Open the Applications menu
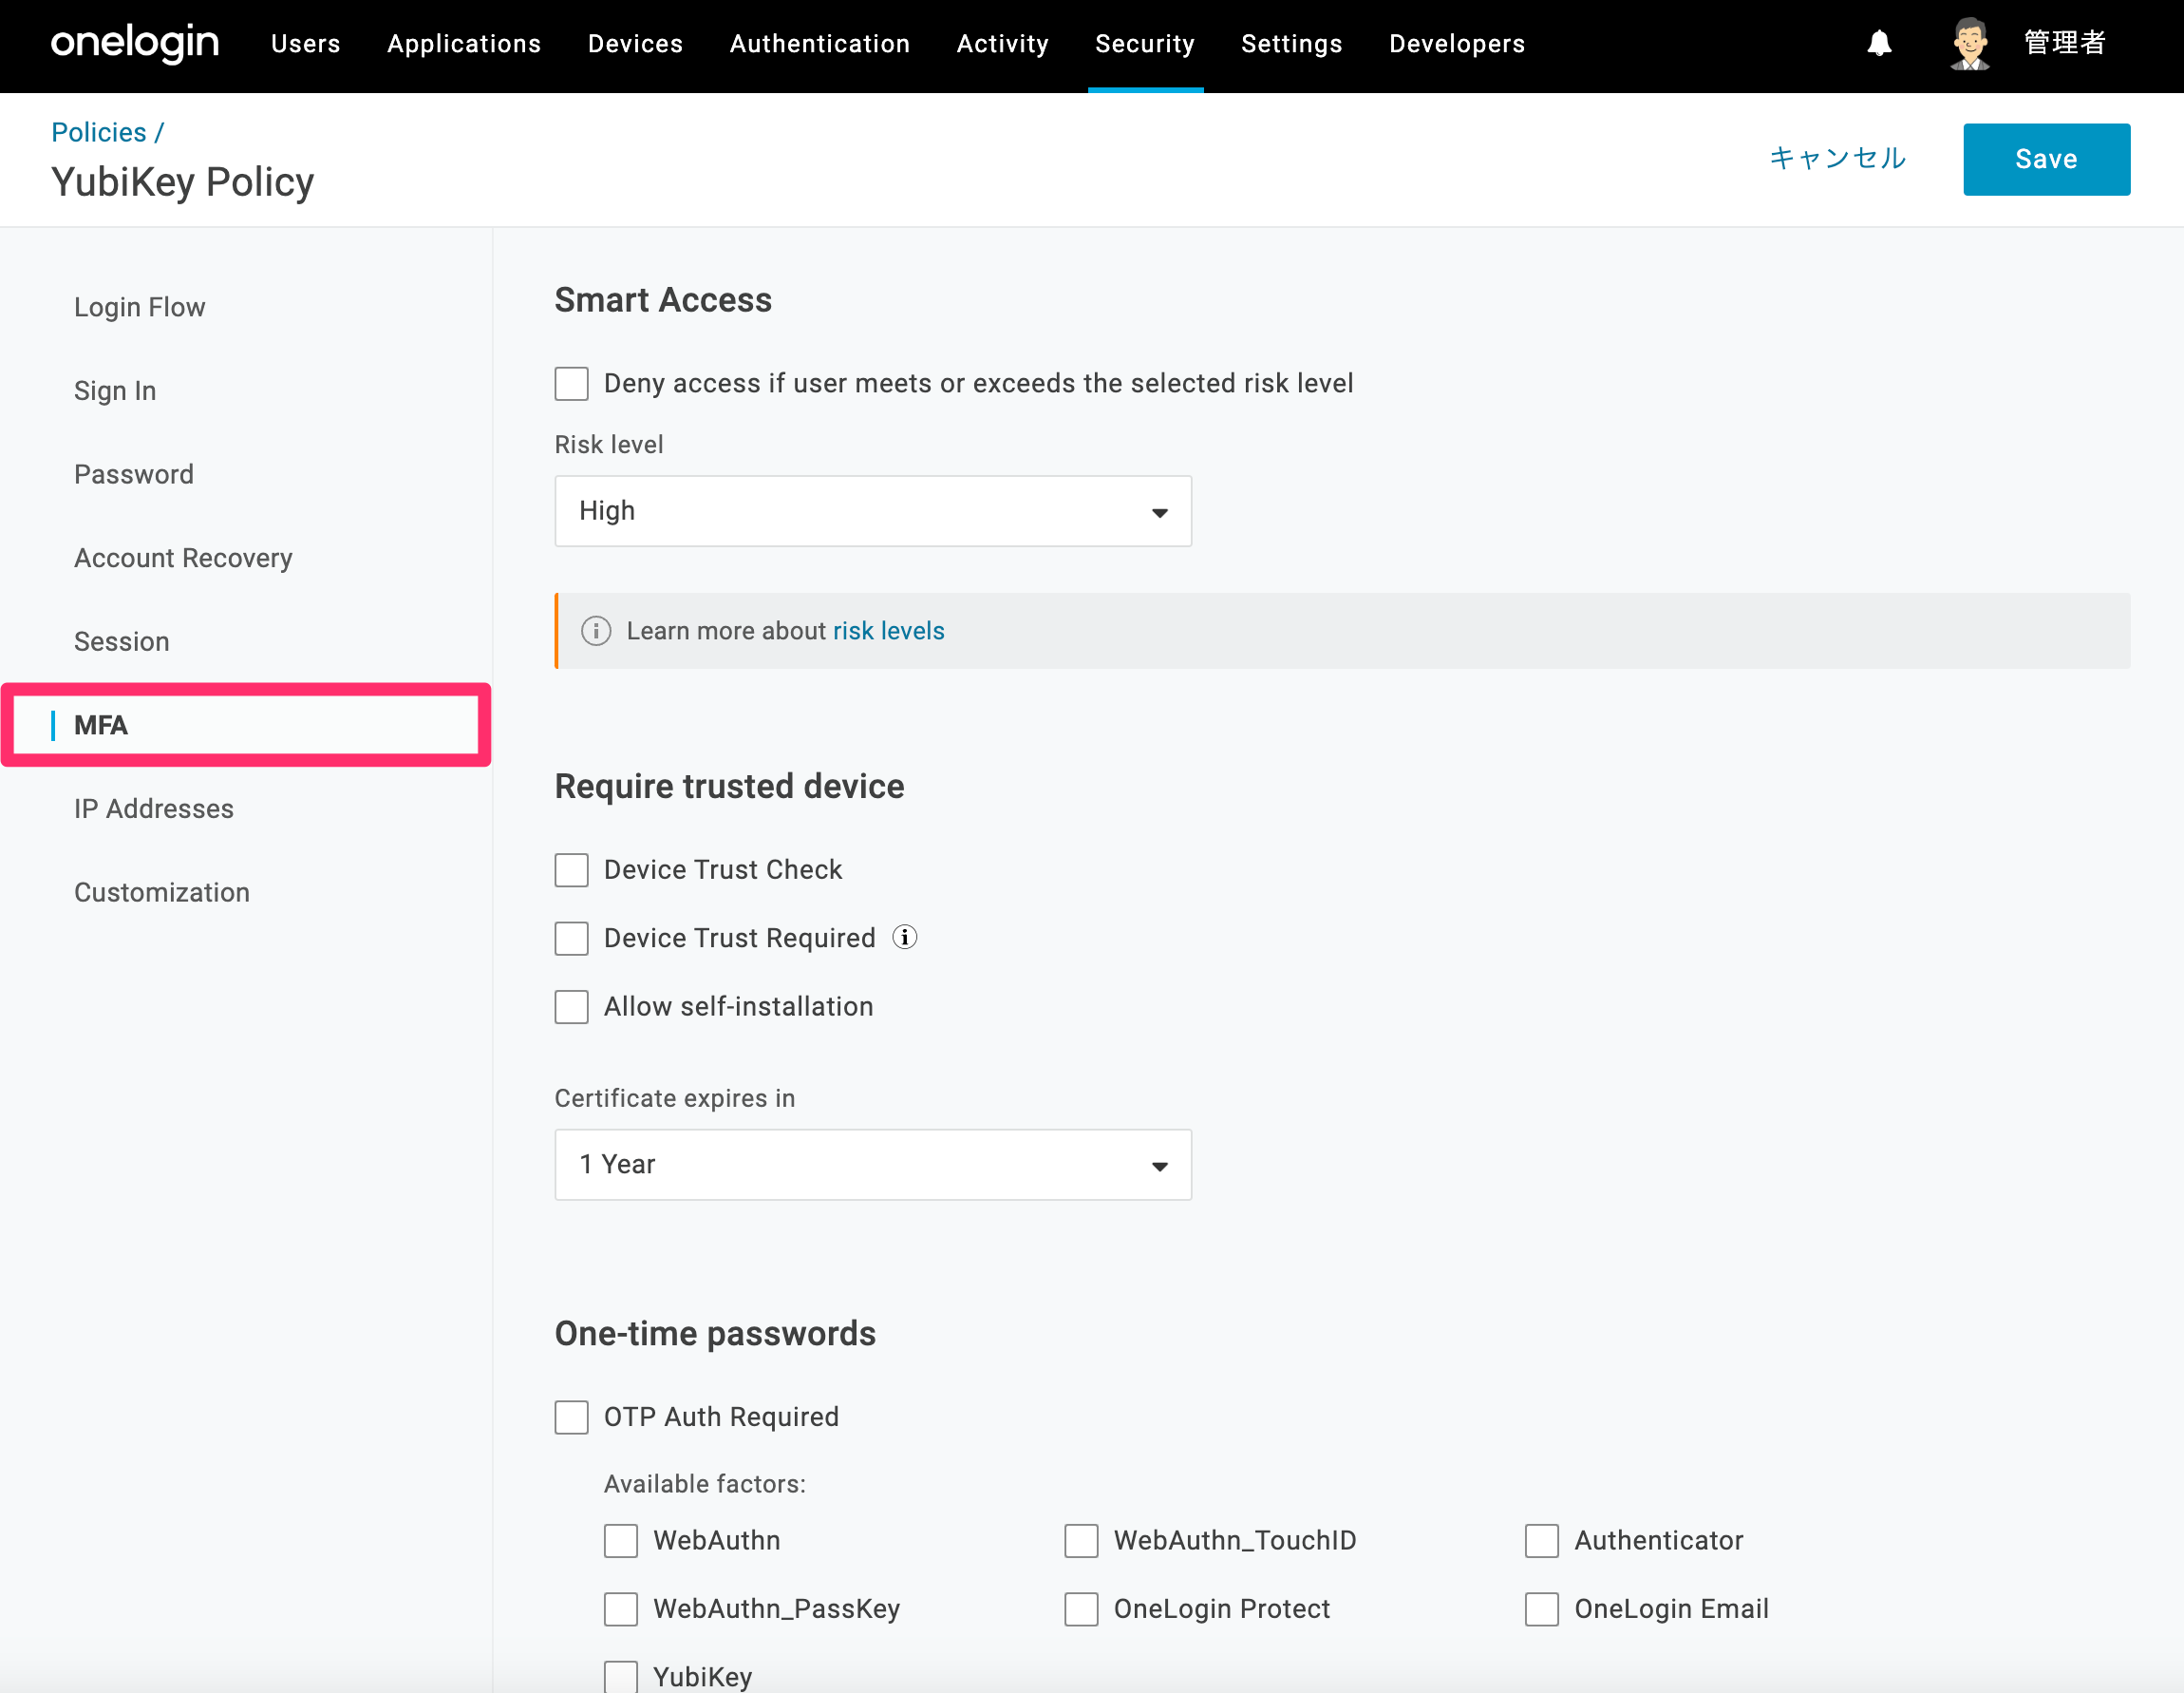The height and width of the screenshot is (1693, 2184). point(464,44)
